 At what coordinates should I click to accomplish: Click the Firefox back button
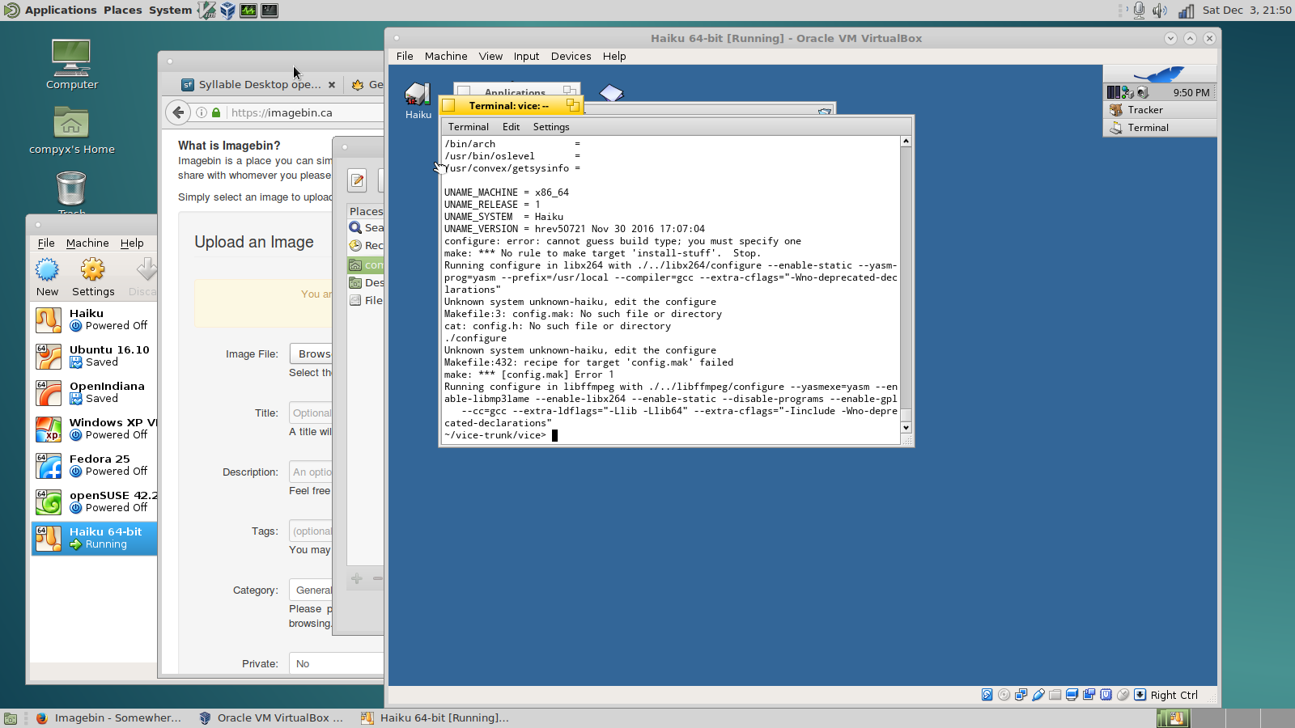click(x=178, y=112)
